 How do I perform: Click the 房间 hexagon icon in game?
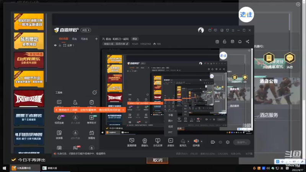click(x=269, y=58)
